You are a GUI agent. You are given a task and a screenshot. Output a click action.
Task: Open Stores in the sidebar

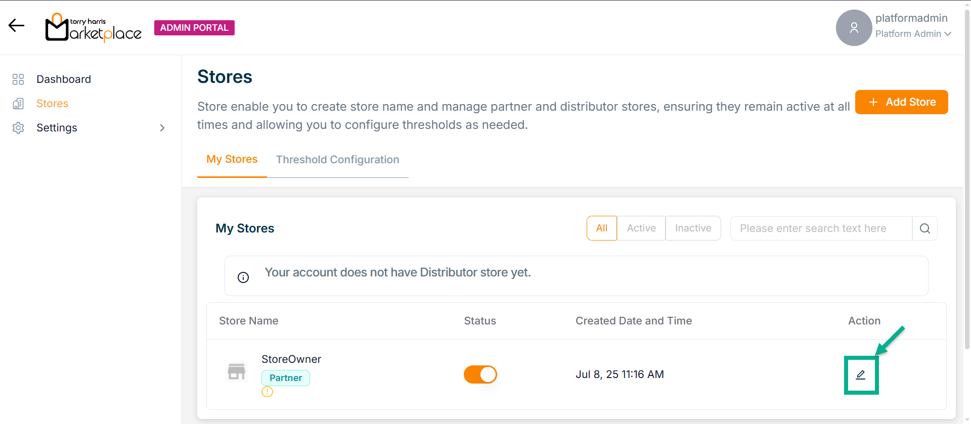click(52, 104)
